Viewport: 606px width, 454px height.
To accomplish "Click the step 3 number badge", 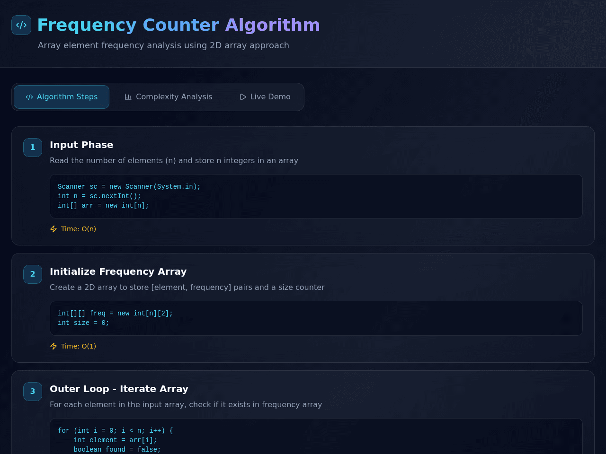I will (33, 392).
